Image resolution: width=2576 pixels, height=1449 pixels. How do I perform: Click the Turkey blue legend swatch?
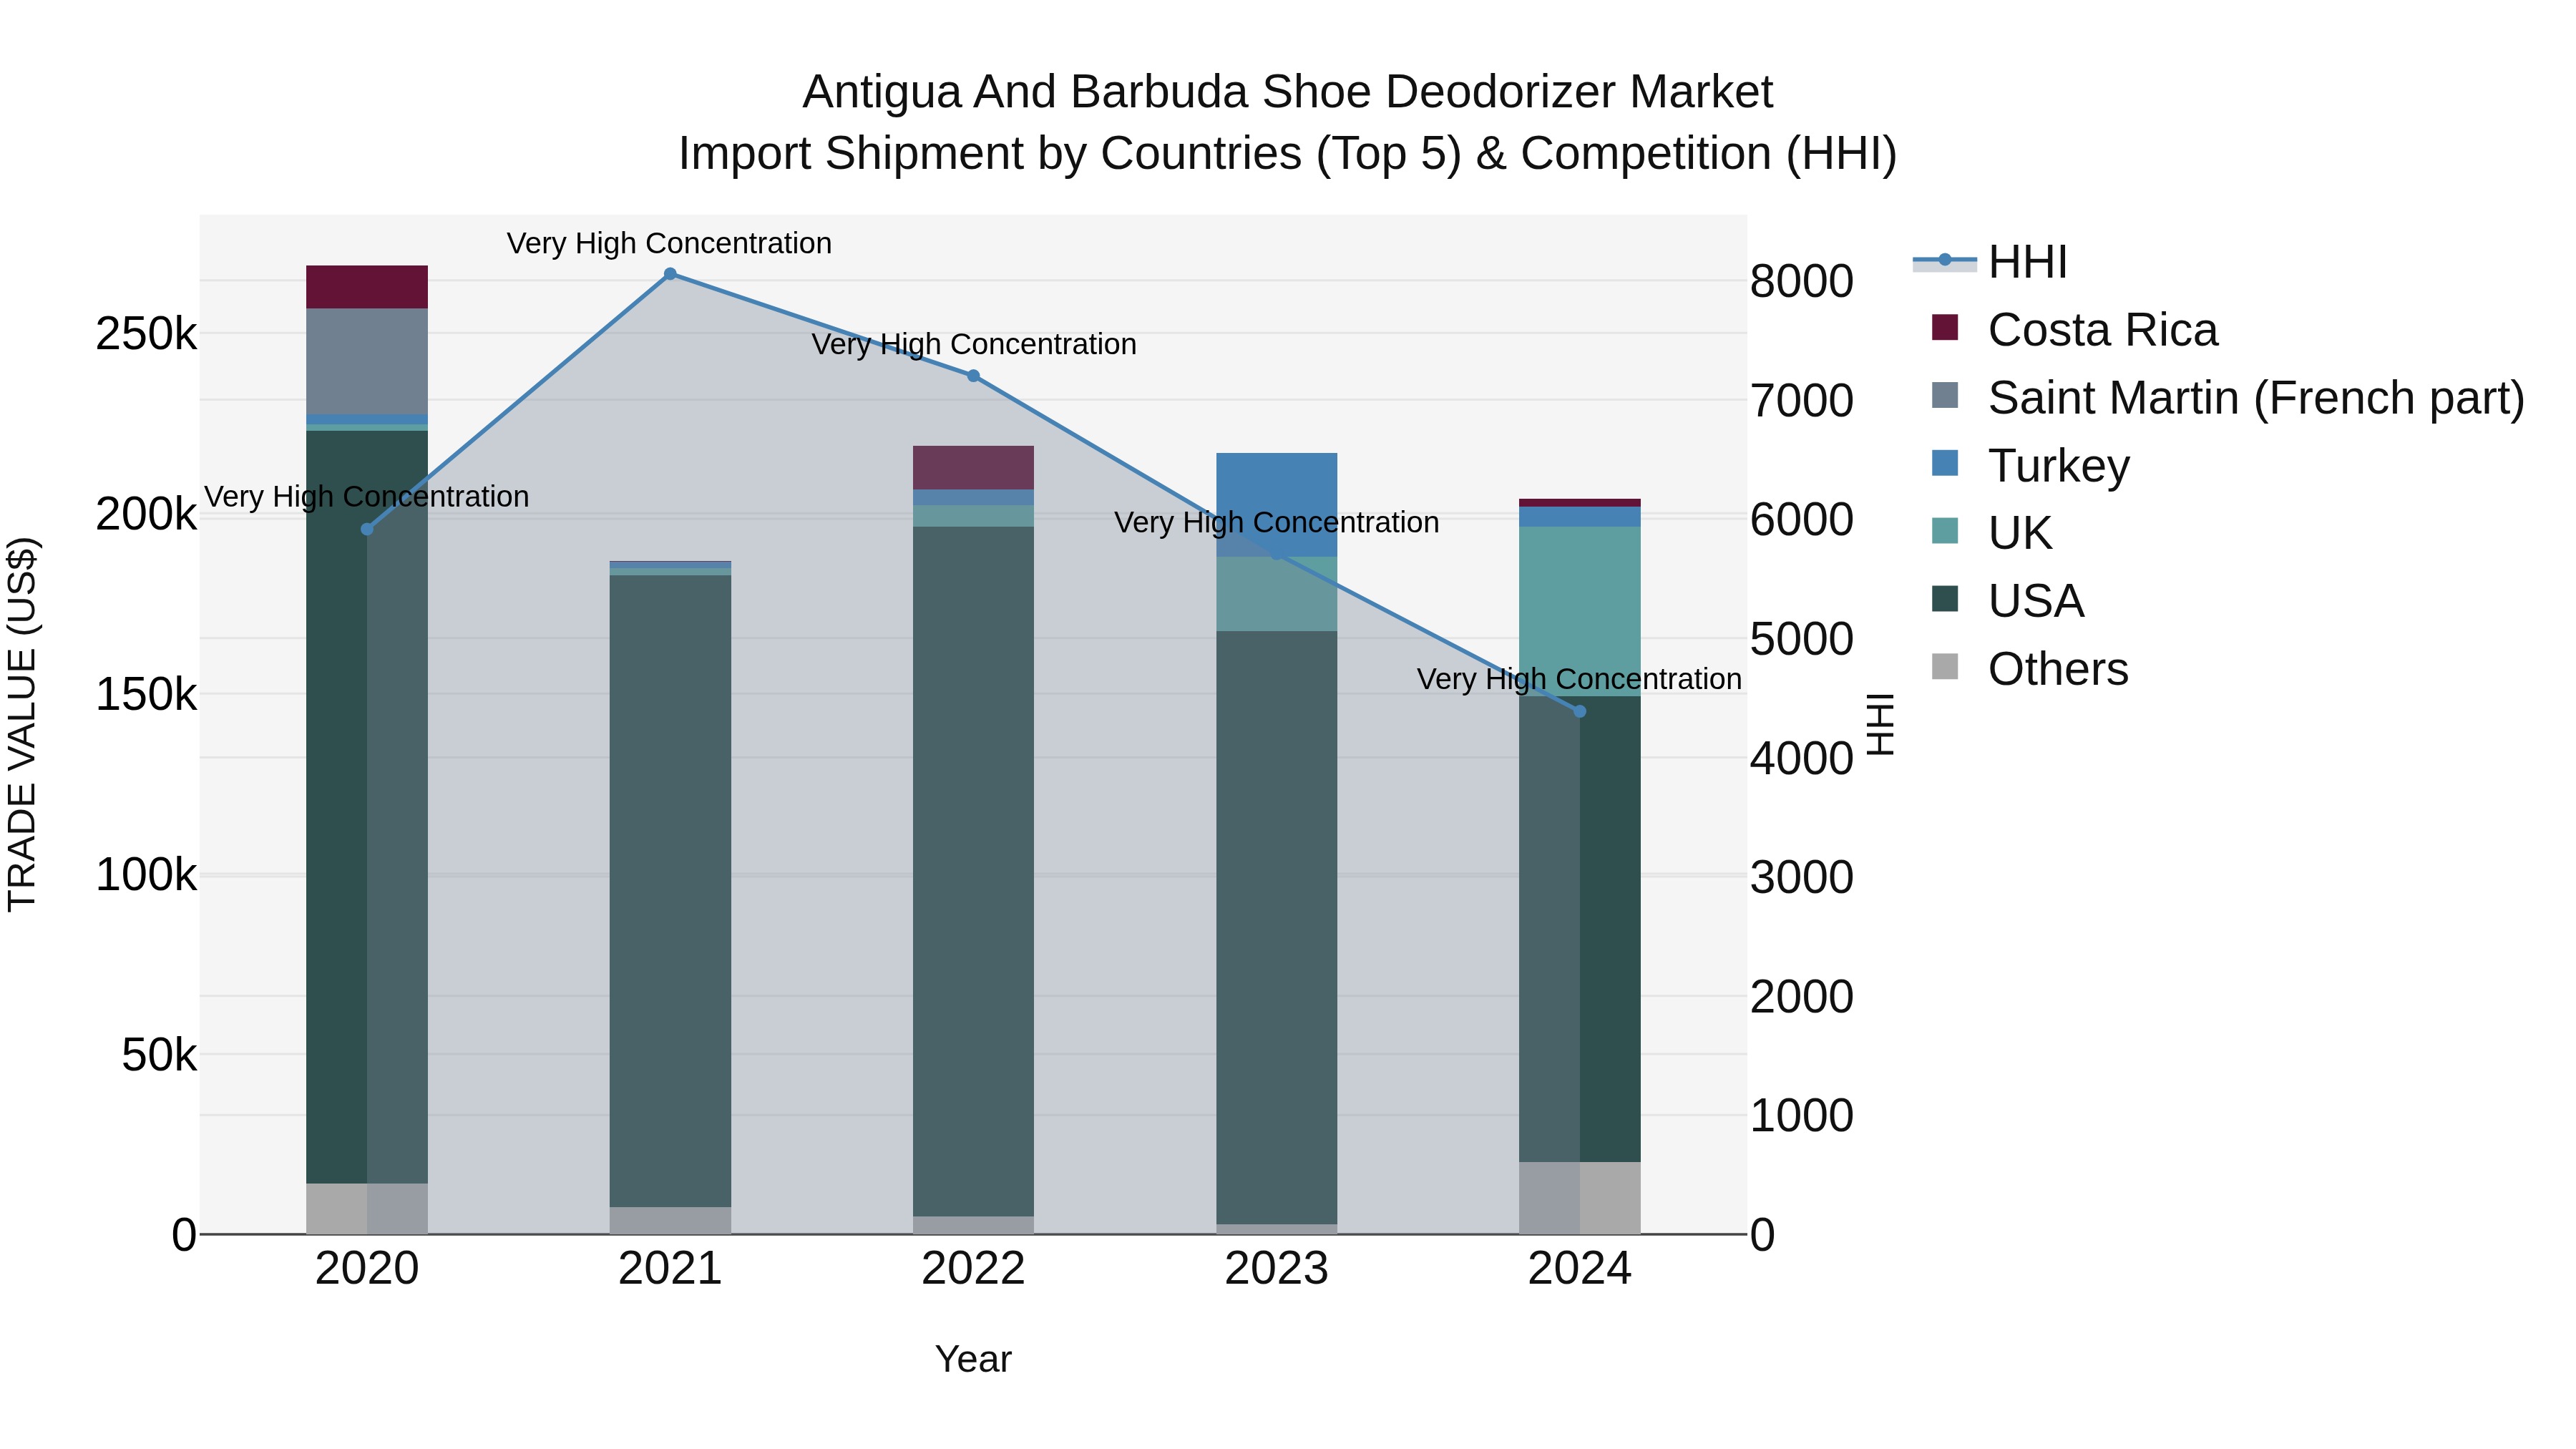tap(1945, 463)
